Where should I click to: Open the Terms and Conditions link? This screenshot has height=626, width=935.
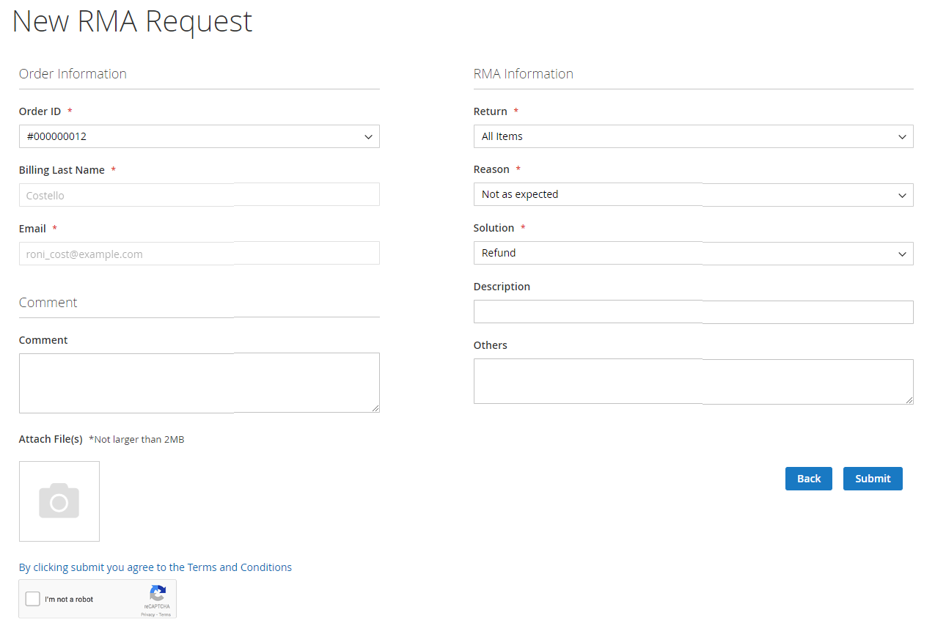click(x=239, y=567)
